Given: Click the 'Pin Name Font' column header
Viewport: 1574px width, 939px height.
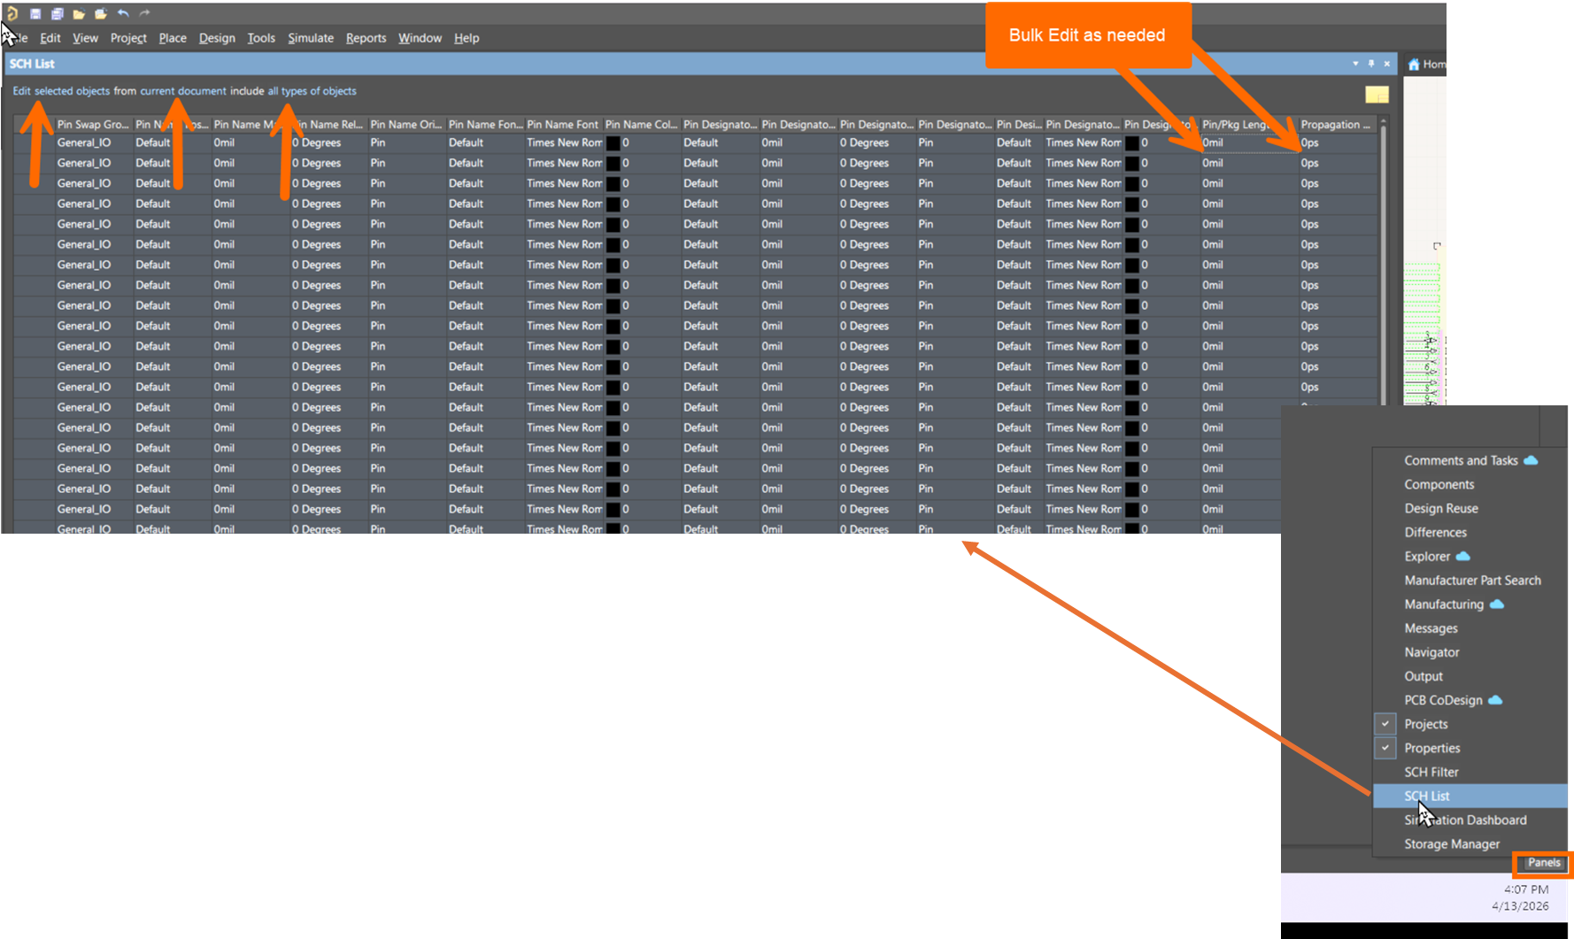Looking at the screenshot, I should pos(563,125).
